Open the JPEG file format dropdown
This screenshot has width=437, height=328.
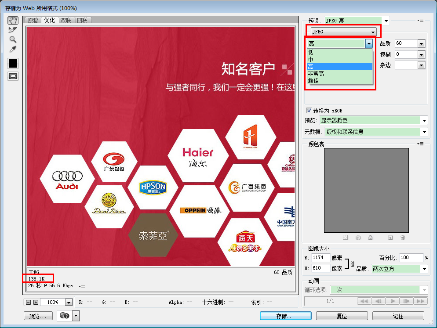[x=344, y=32]
